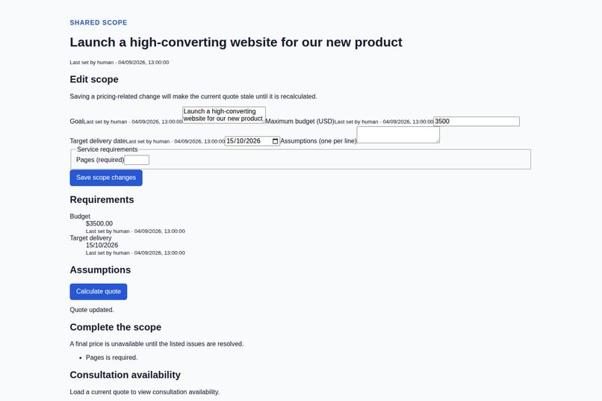The image size is (602, 401).
Task: Select the 15/10/2026 target delivery value in Requirements
Action: tap(102, 245)
